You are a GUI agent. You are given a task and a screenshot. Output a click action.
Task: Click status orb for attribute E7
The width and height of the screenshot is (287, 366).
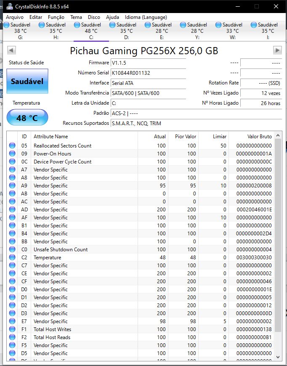pos(12,321)
